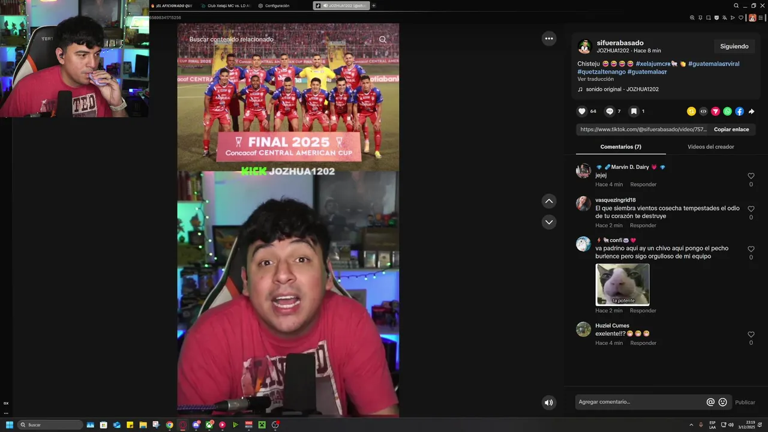The width and height of the screenshot is (768, 432).
Task: Go to next video with down arrow
Action: [549, 222]
